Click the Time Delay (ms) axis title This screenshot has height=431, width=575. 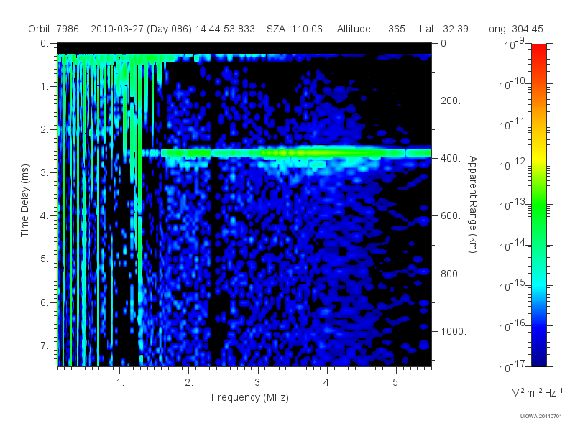point(24,200)
